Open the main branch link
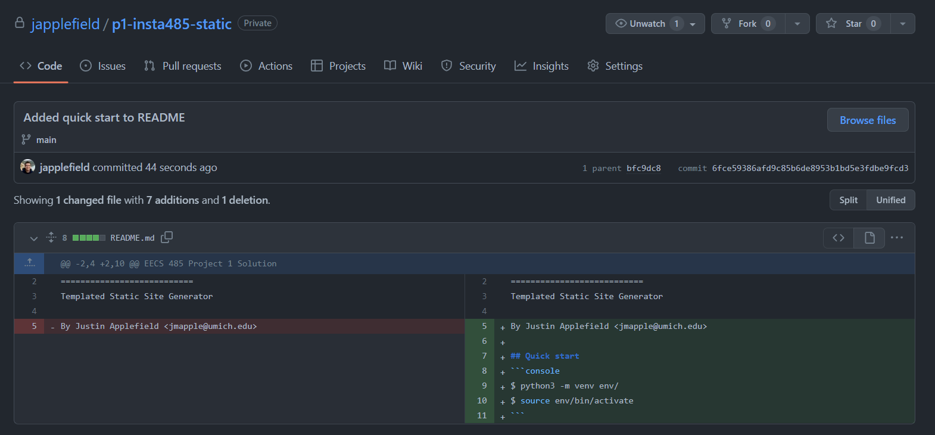This screenshot has width=935, height=435. click(x=46, y=140)
